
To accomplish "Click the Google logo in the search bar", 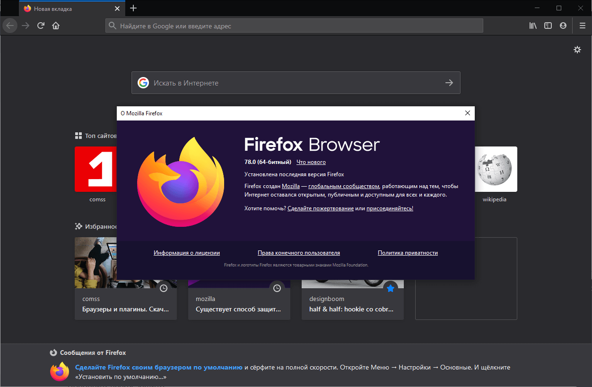I will click(143, 83).
